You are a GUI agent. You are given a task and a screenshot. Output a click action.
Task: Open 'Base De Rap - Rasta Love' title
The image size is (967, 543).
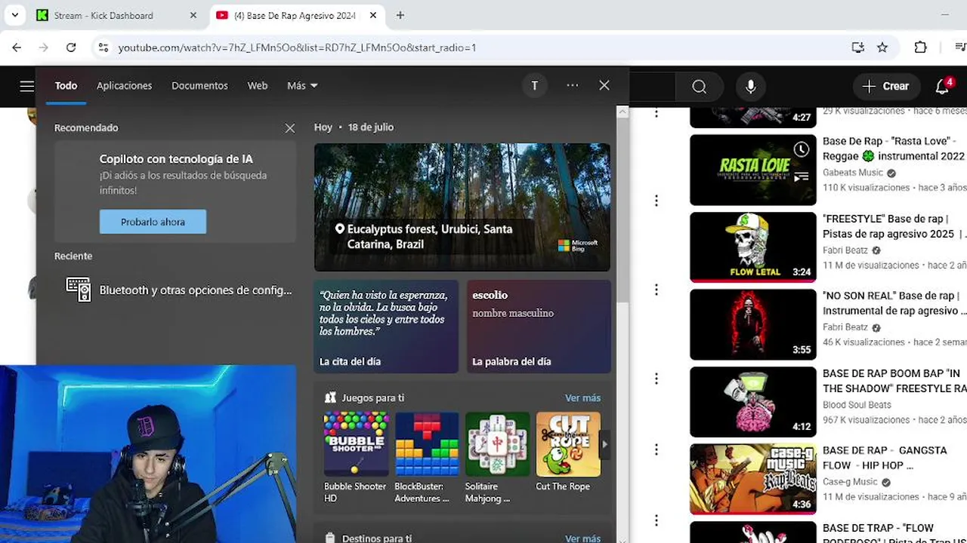pos(894,149)
